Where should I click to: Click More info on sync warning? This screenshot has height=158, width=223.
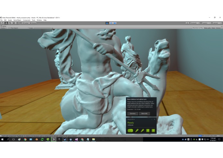click(144, 114)
